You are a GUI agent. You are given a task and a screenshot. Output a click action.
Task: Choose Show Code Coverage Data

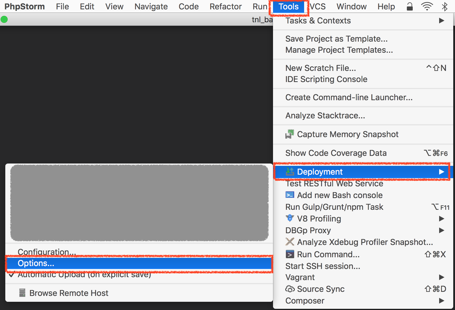tap(363, 153)
